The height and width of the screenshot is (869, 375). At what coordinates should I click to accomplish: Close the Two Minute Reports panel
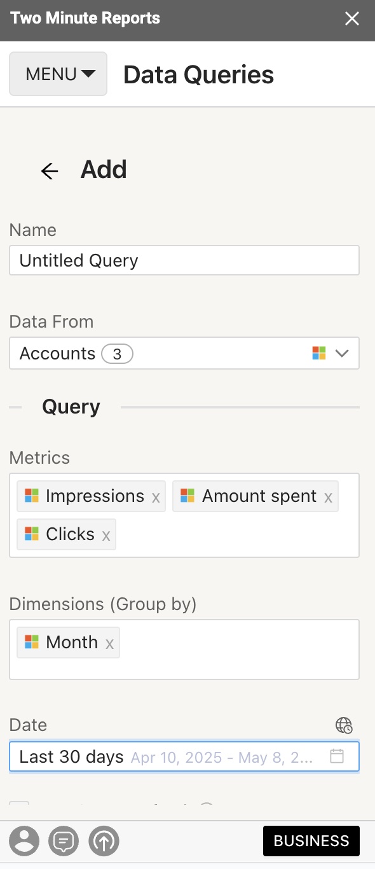coord(352,18)
